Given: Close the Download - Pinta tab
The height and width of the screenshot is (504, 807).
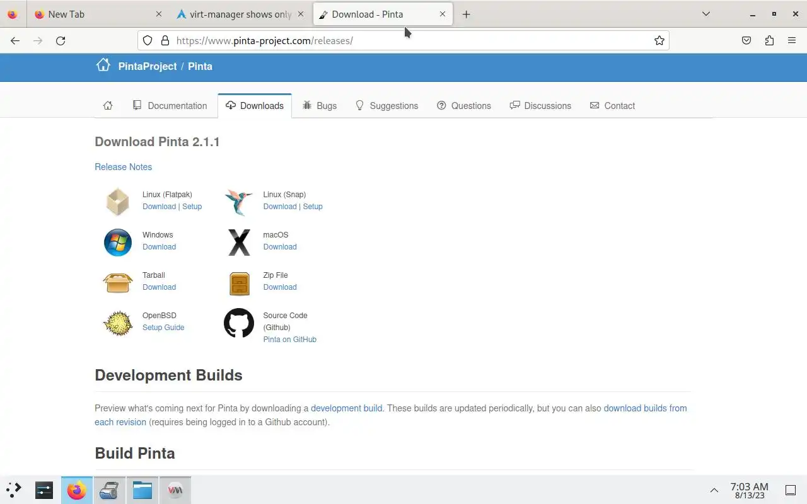Looking at the screenshot, I should point(443,14).
